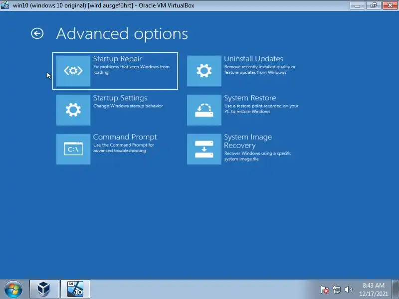The width and height of the screenshot is (399, 299).
Task: Click the Startup Repair tile icon
Action: [x=73, y=71]
